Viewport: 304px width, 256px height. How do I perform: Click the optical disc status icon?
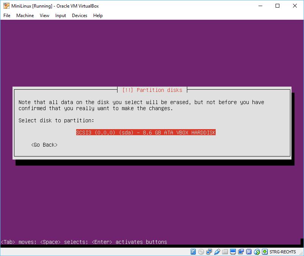[x=201, y=252]
